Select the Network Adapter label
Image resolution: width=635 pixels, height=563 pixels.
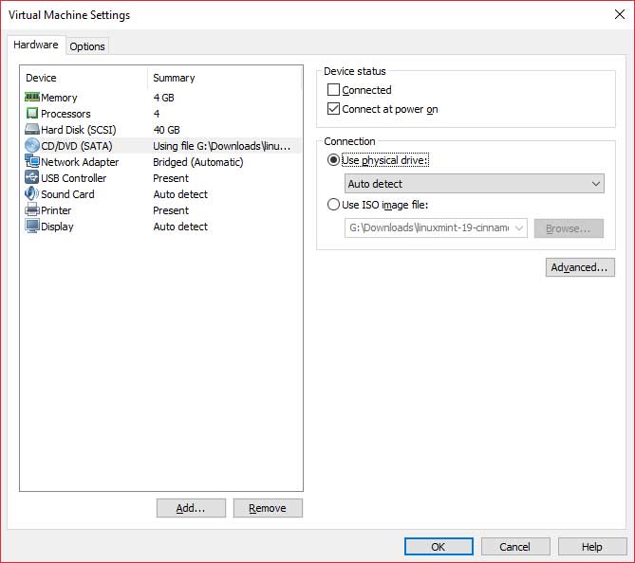(80, 162)
